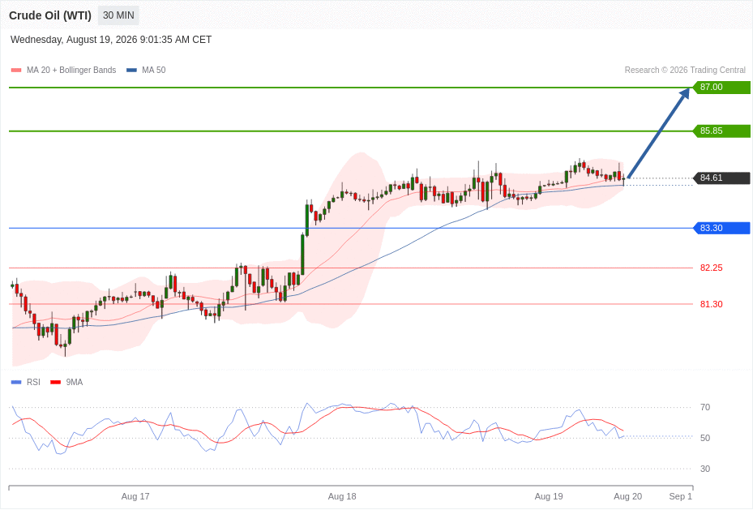Click the Aug 19 date axis label

pos(549,496)
